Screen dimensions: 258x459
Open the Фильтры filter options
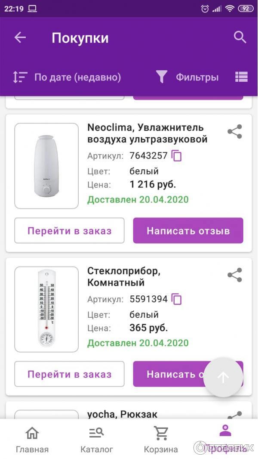point(187,77)
